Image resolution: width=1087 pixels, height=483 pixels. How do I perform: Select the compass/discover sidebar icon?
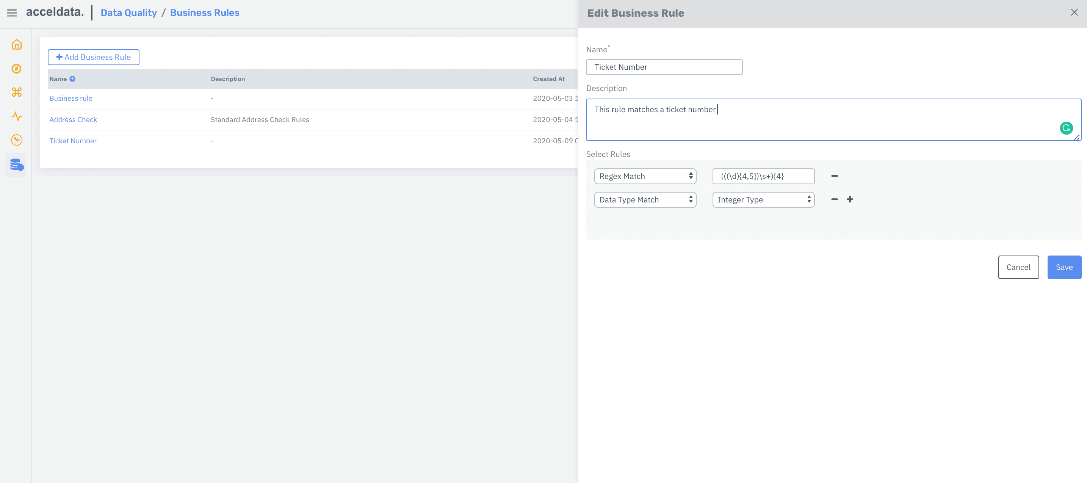pos(16,68)
